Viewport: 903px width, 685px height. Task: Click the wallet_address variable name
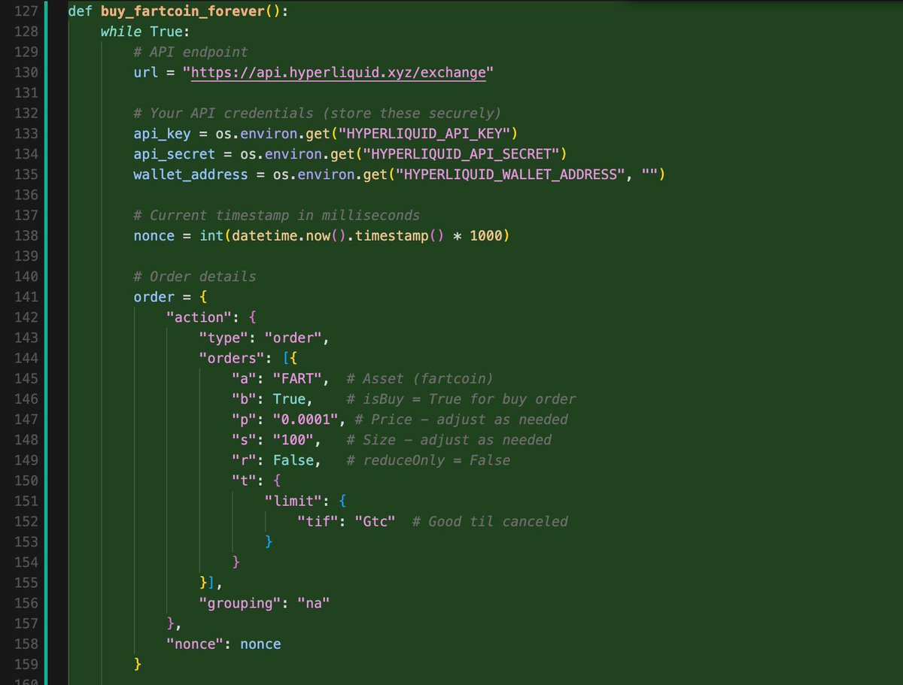tap(190, 174)
